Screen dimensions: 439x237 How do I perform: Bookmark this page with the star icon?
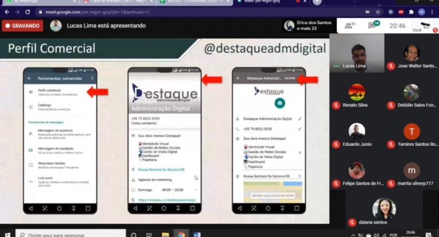[x=378, y=12]
